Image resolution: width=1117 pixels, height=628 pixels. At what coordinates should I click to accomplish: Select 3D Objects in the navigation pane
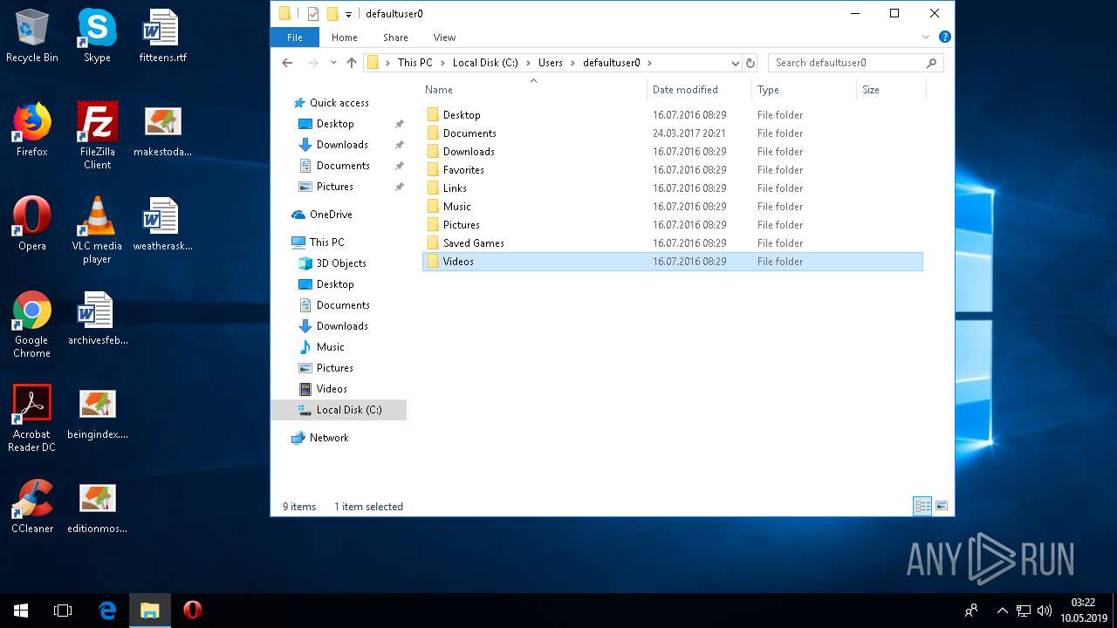[340, 263]
